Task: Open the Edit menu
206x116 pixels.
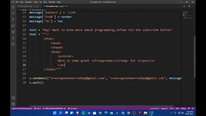Action: coord(22,2)
